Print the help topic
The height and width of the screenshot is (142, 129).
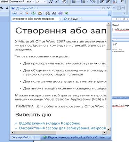click(x=48, y=13)
